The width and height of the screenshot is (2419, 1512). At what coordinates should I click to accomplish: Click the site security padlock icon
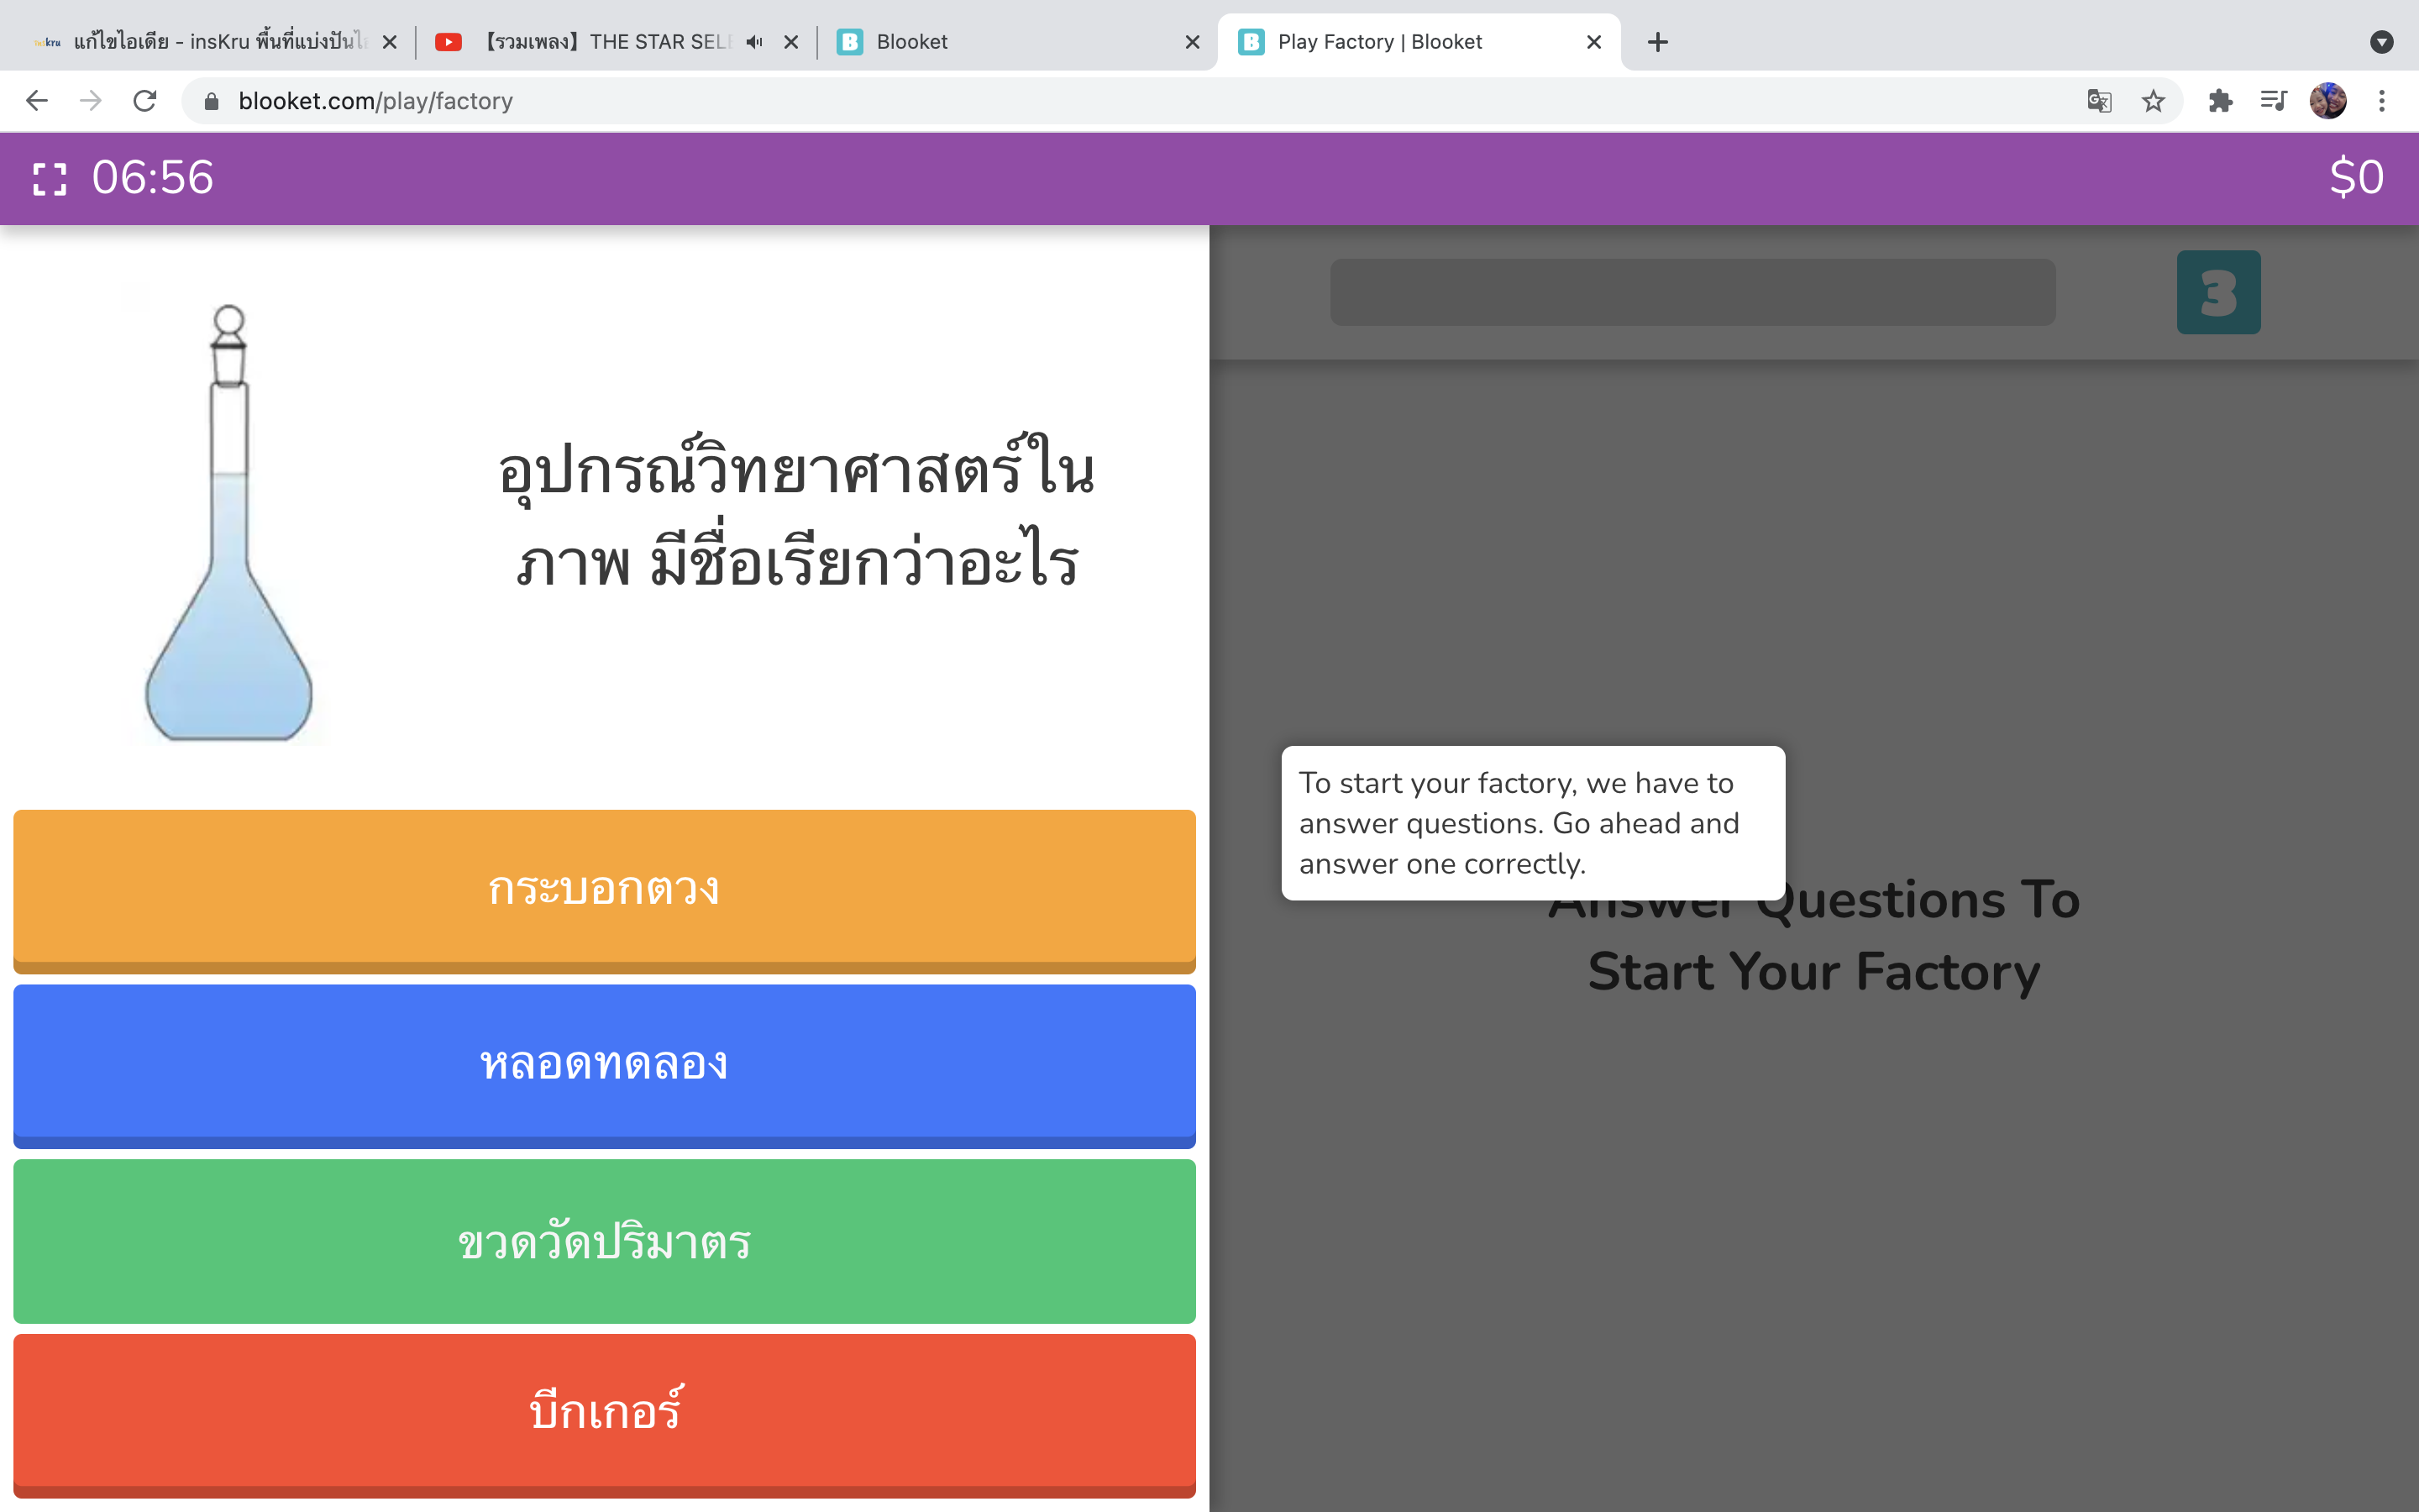(210, 100)
